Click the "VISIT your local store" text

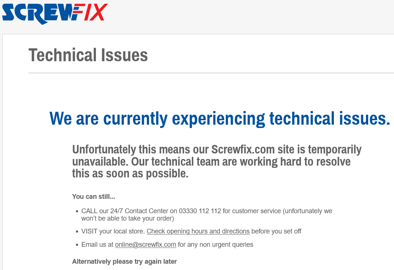pyautogui.click(x=113, y=231)
